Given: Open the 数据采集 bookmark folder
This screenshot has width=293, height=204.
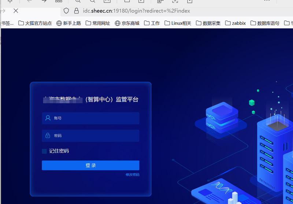Looking at the screenshot, I should coord(208,23).
